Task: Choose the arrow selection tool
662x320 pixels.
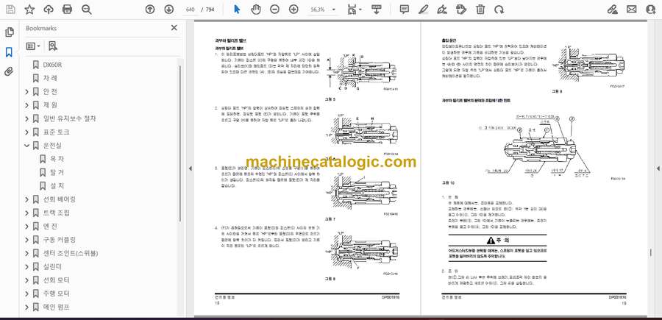Action: [237, 10]
